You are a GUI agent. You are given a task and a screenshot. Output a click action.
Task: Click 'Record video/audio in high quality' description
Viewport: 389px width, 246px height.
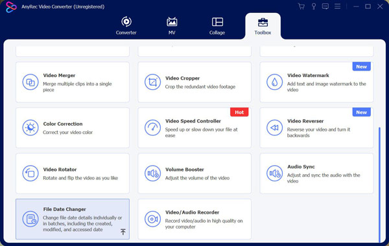tap(204, 224)
